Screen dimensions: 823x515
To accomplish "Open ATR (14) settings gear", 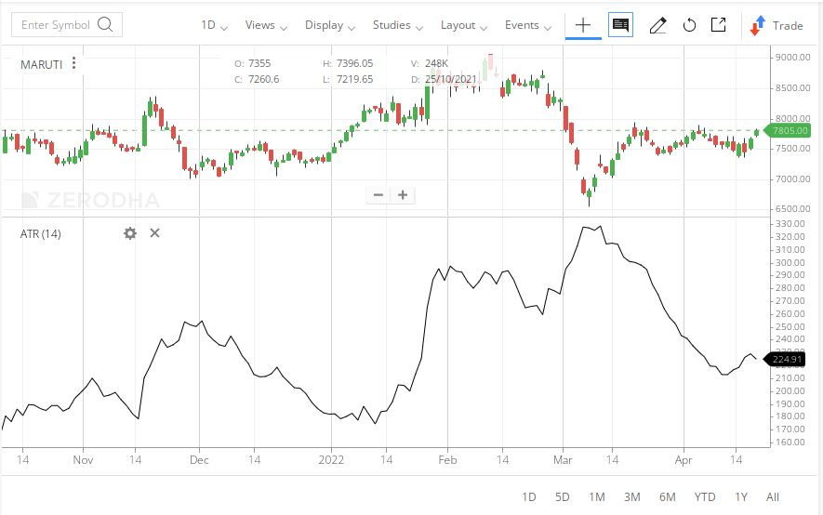I will coord(130,233).
